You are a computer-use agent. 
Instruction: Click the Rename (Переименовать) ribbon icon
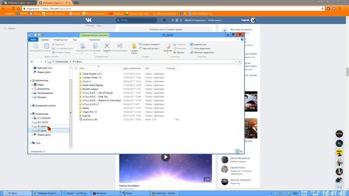pos(119,47)
